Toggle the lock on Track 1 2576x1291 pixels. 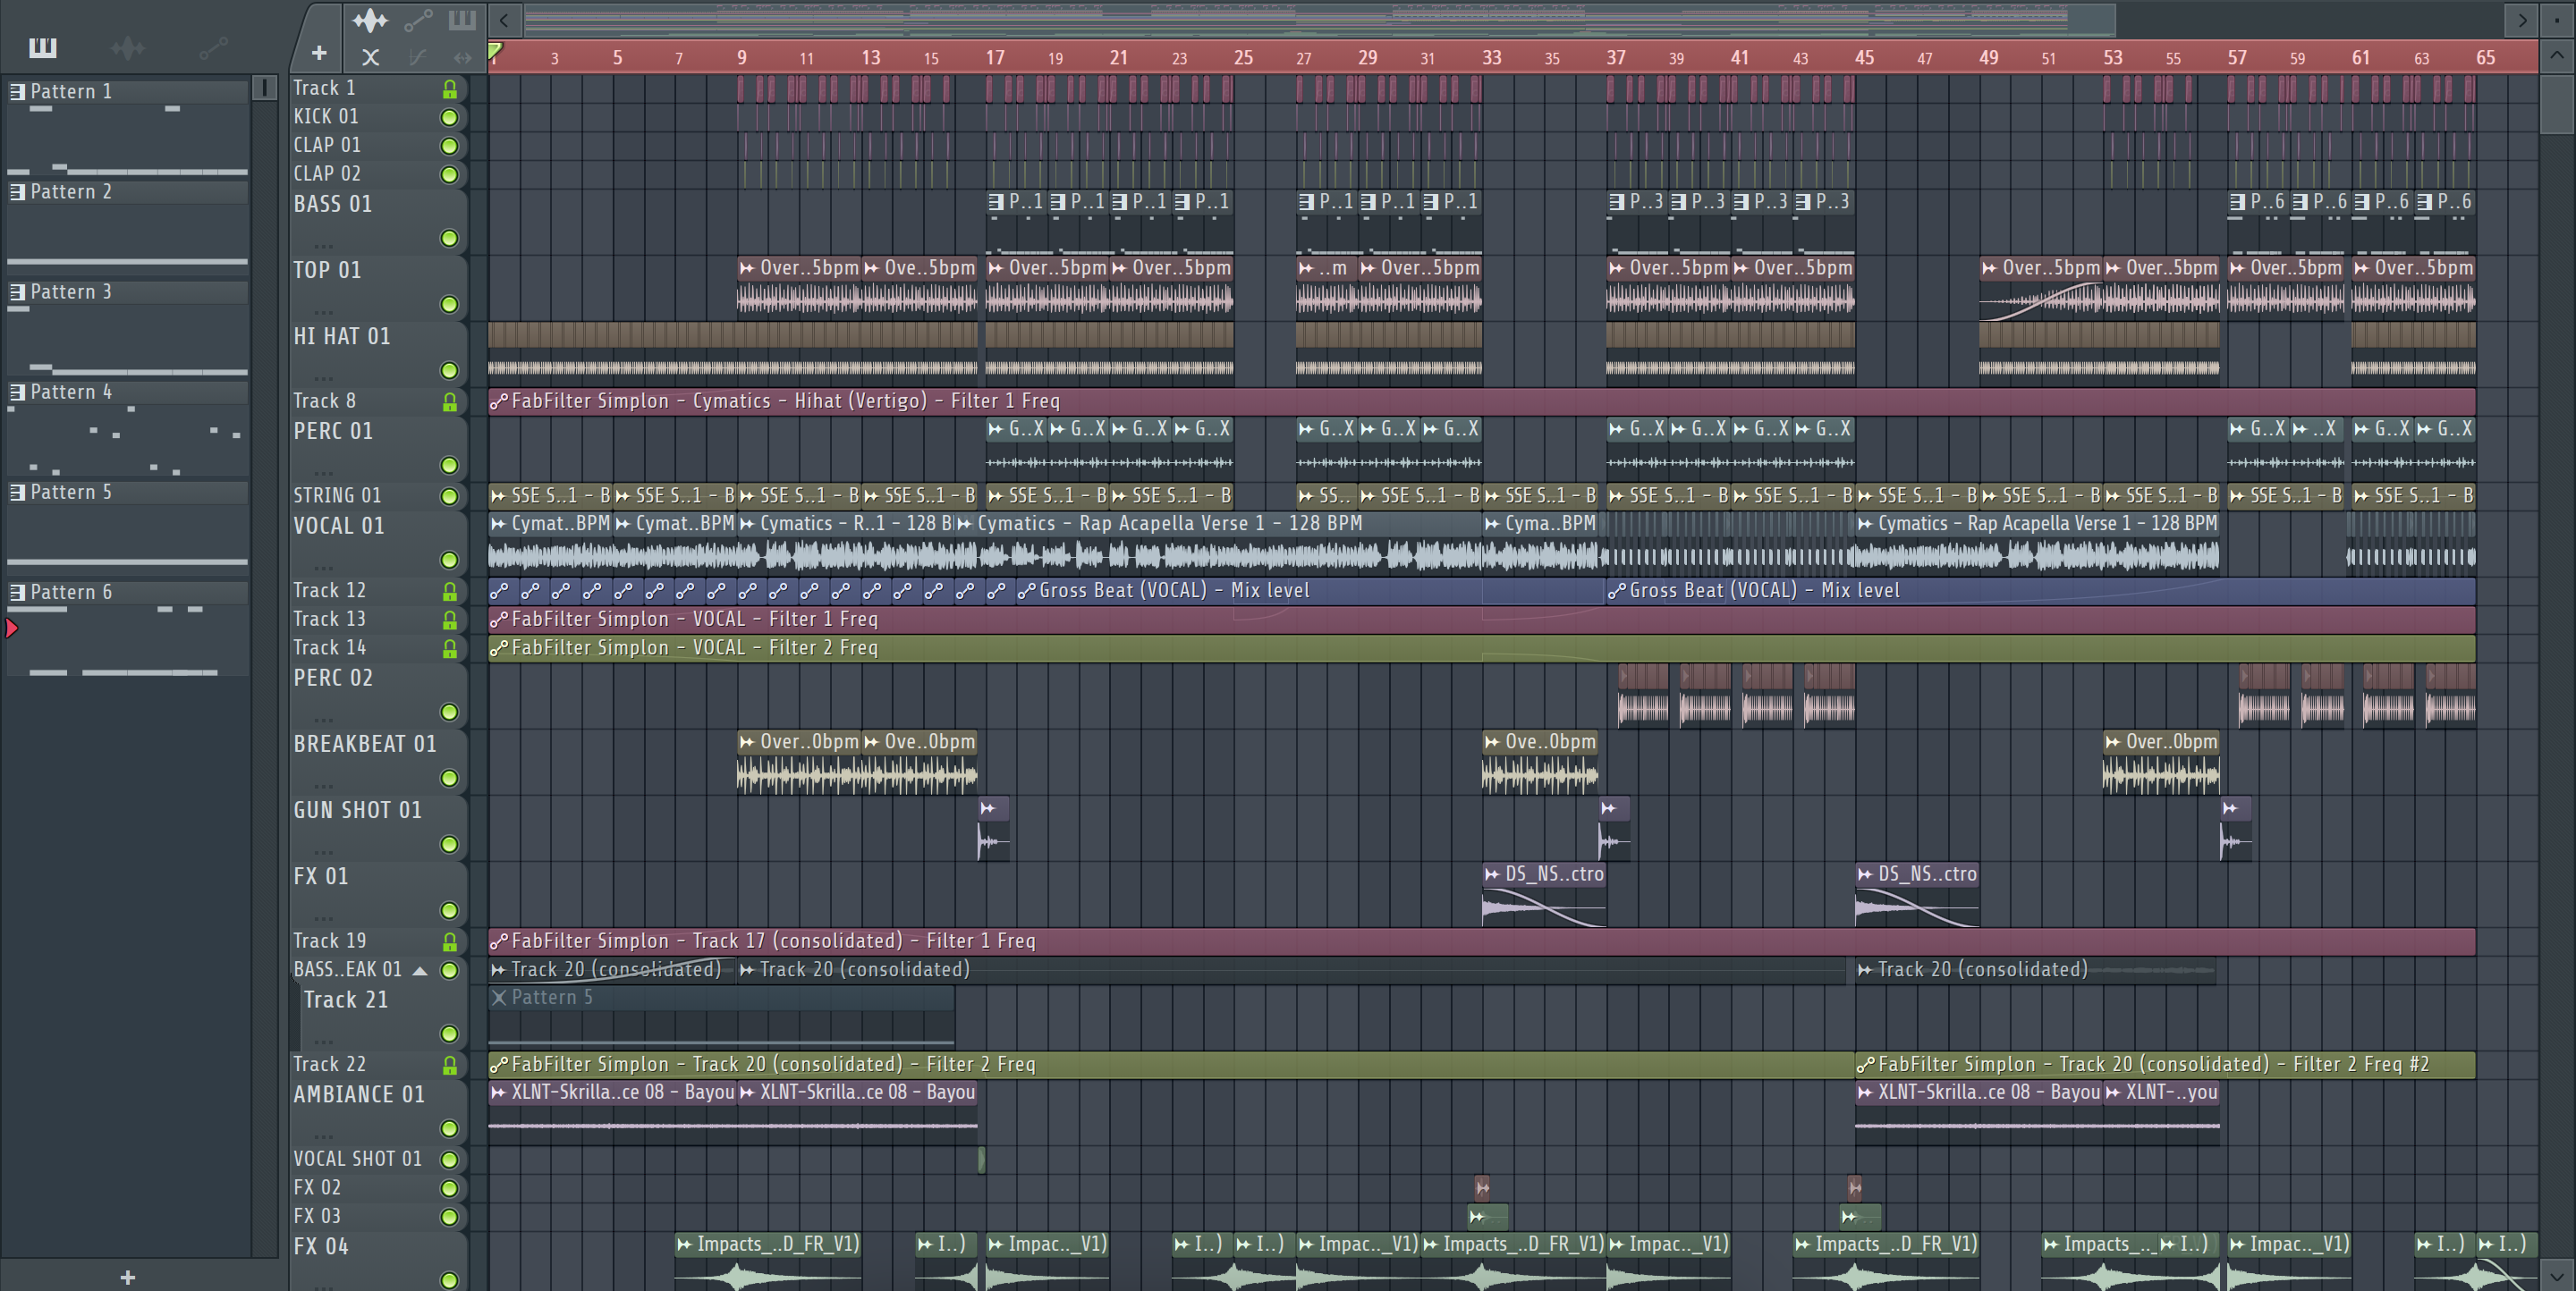tap(450, 89)
